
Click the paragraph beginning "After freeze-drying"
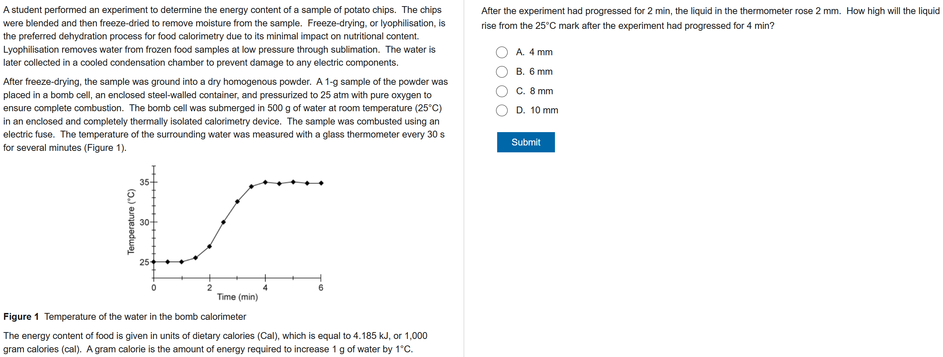(x=225, y=114)
